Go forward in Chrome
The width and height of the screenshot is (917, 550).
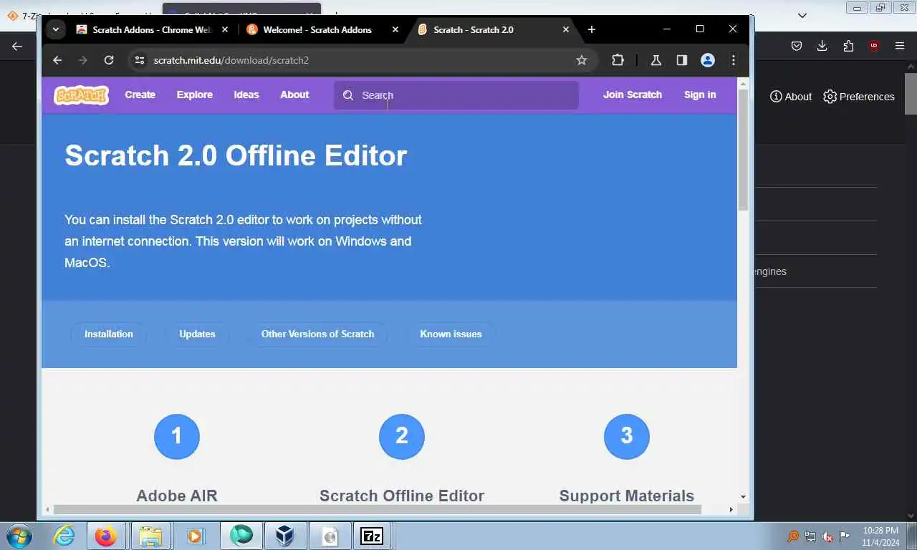[x=83, y=60]
